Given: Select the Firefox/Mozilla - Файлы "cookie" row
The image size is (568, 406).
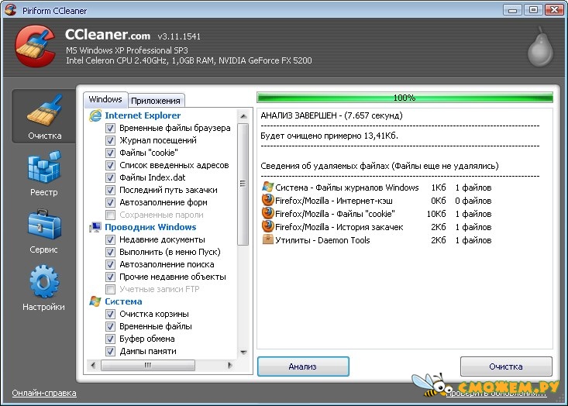Looking at the screenshot, I should pyautogui.click(x=377, y=214).
